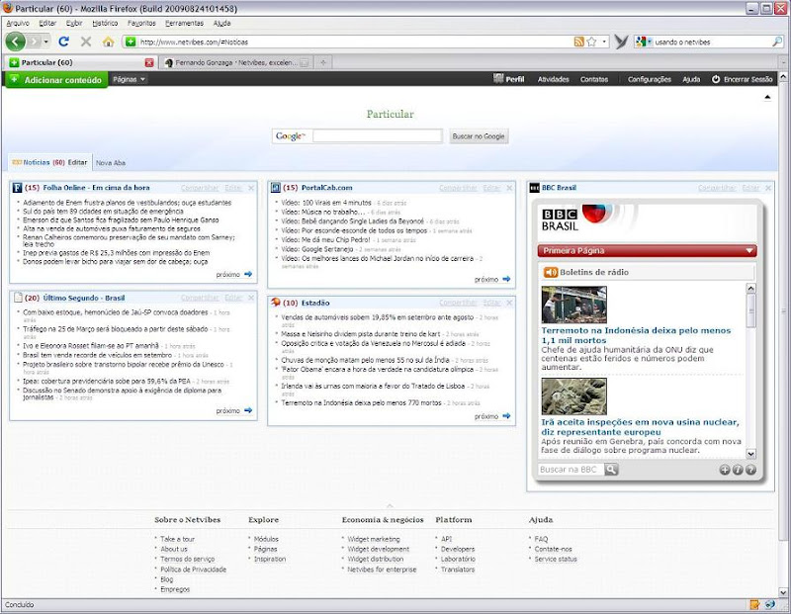Select the Notícias tab

(37, 162)
